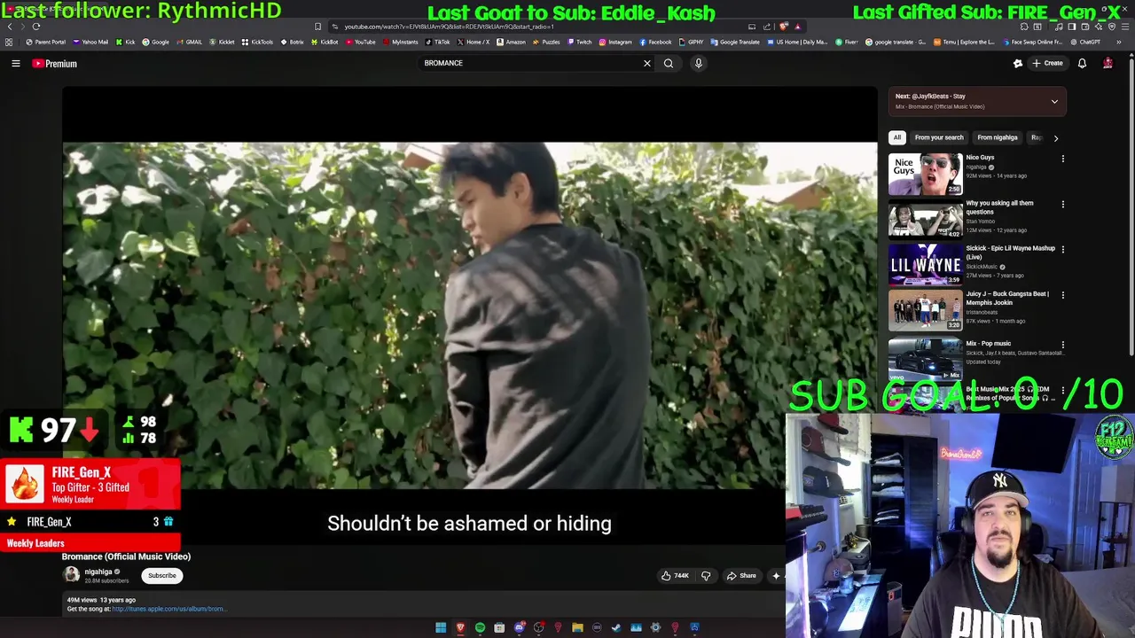This screenshot has height=638, width=1135.
Task: Open Steam from the taskbar
Action: coord(616,627)
